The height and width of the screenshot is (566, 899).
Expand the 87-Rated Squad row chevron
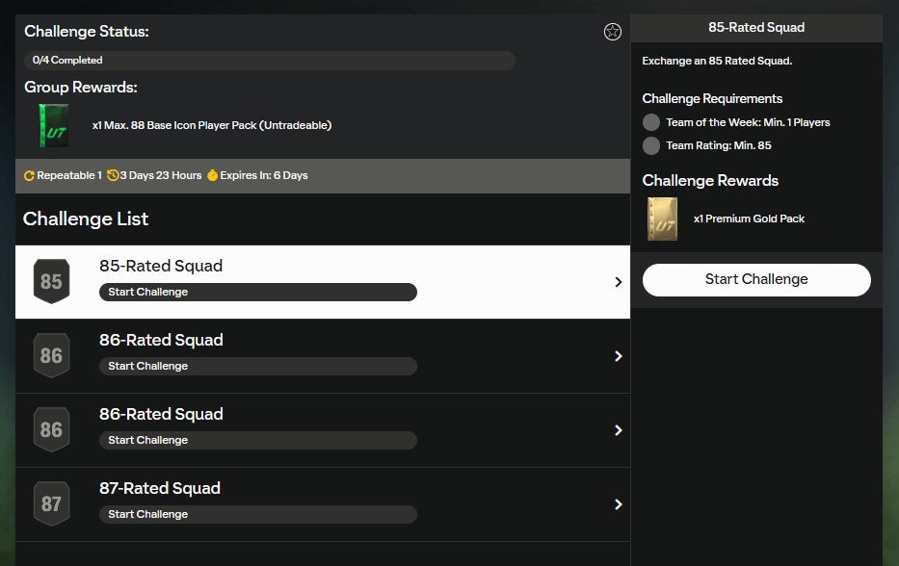tap(618, 504)
